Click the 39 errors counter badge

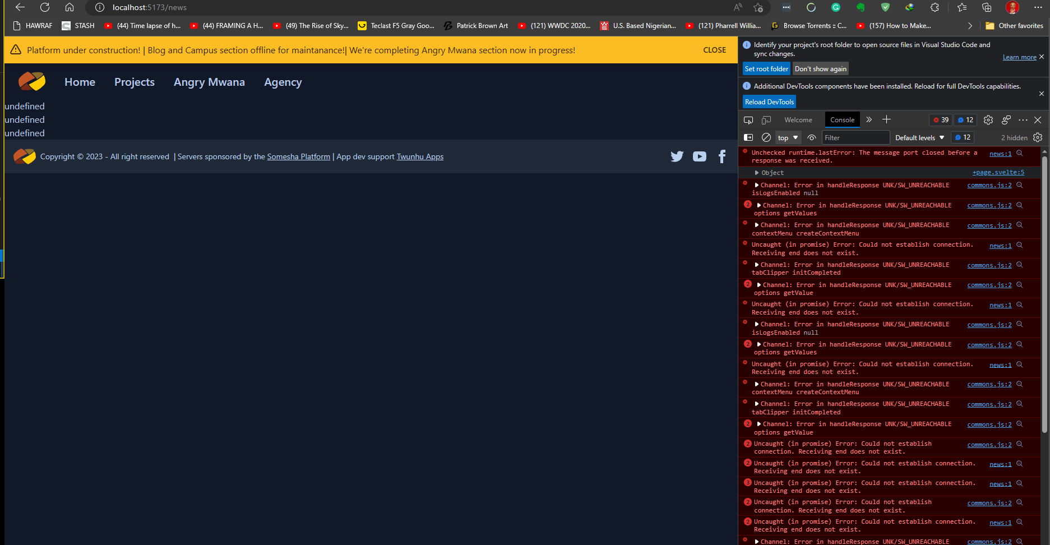click(941, 120)
